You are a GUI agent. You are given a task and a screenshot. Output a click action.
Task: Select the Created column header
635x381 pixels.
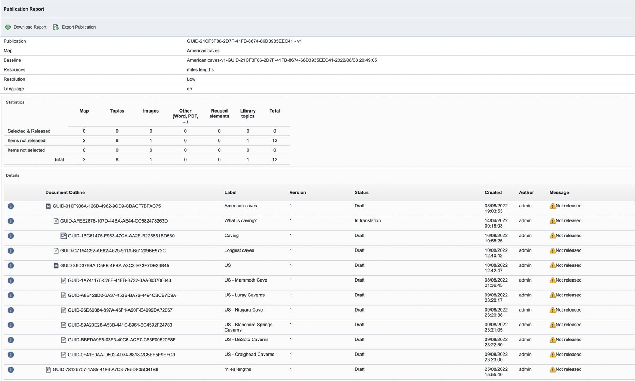(493, 192)
